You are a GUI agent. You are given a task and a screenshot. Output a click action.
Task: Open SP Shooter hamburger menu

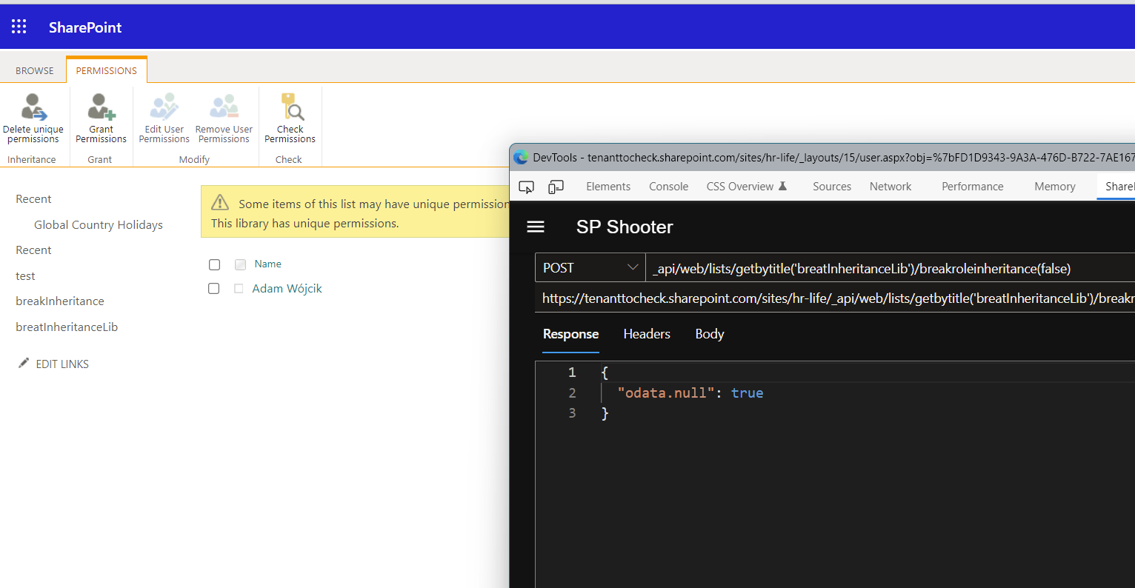pyautogui.click(x=536, y=227)
